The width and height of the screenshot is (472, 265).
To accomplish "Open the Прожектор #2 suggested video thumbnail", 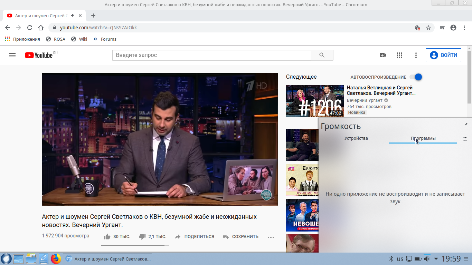I will click(302, 180).
